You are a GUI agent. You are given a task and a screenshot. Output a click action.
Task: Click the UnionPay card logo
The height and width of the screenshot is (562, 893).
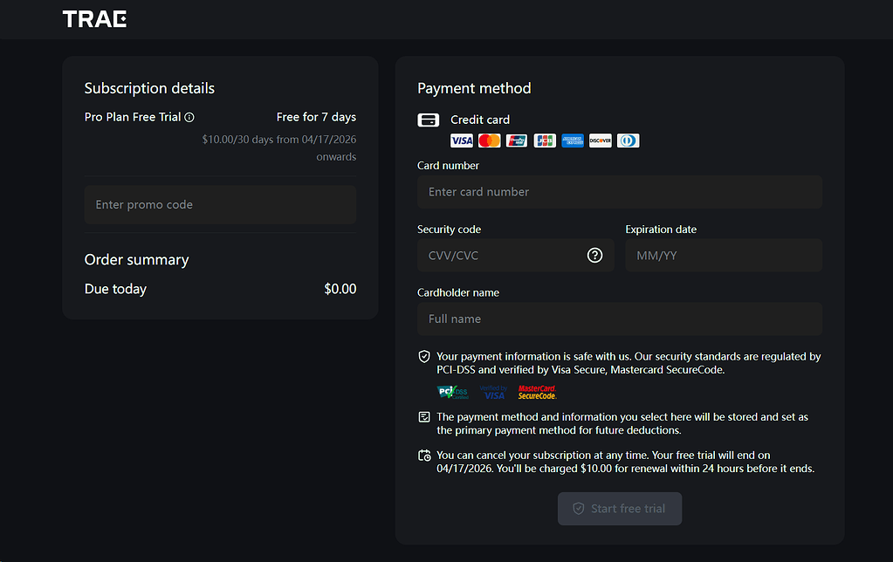pyautogui.click(x=517, y=140)
